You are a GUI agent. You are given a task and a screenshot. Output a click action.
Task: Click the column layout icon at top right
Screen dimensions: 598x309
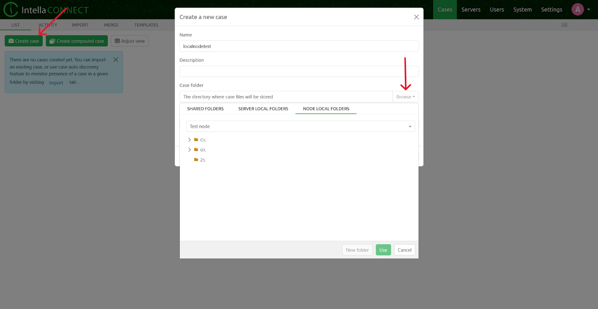[564, 25]
